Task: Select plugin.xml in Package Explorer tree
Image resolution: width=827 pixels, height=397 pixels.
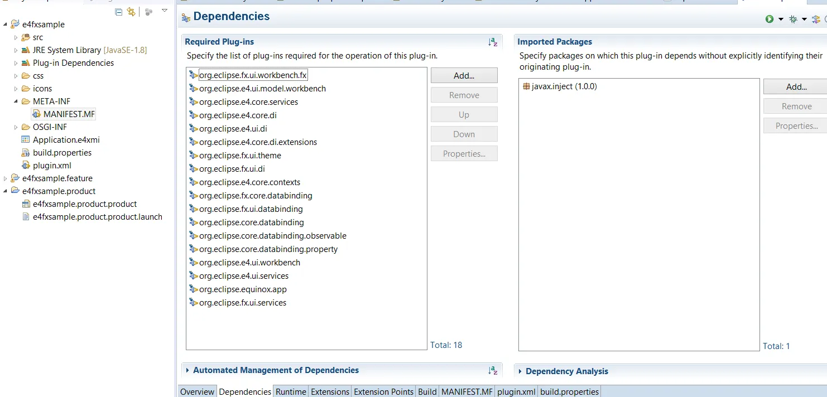Action: click(x=52, y=166)
